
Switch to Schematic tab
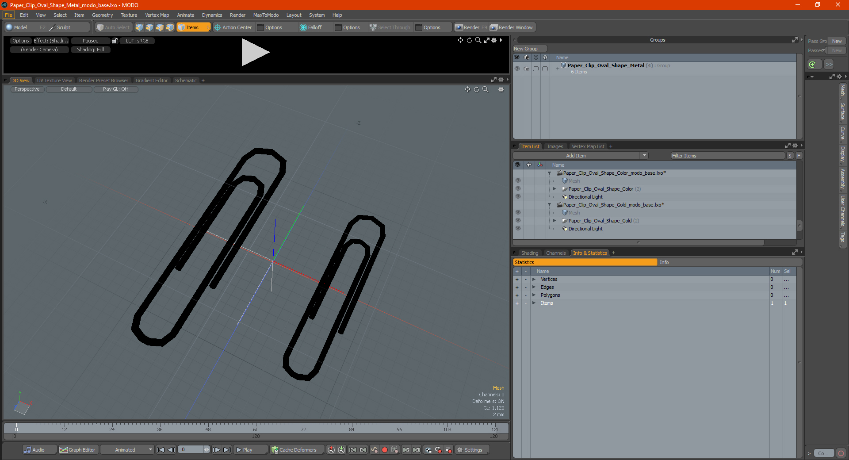click(x=186, y=80)
